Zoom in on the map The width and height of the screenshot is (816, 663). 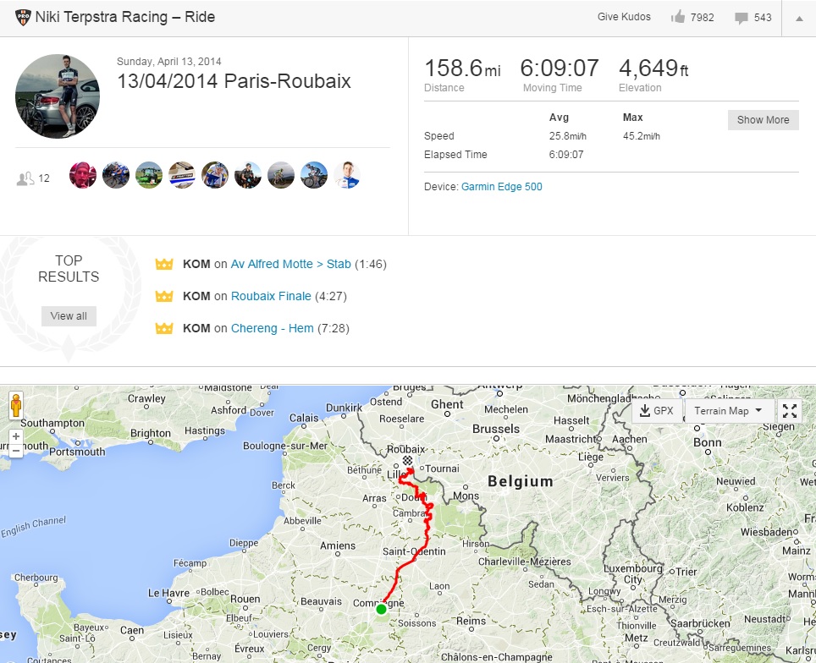pos(15,437)
